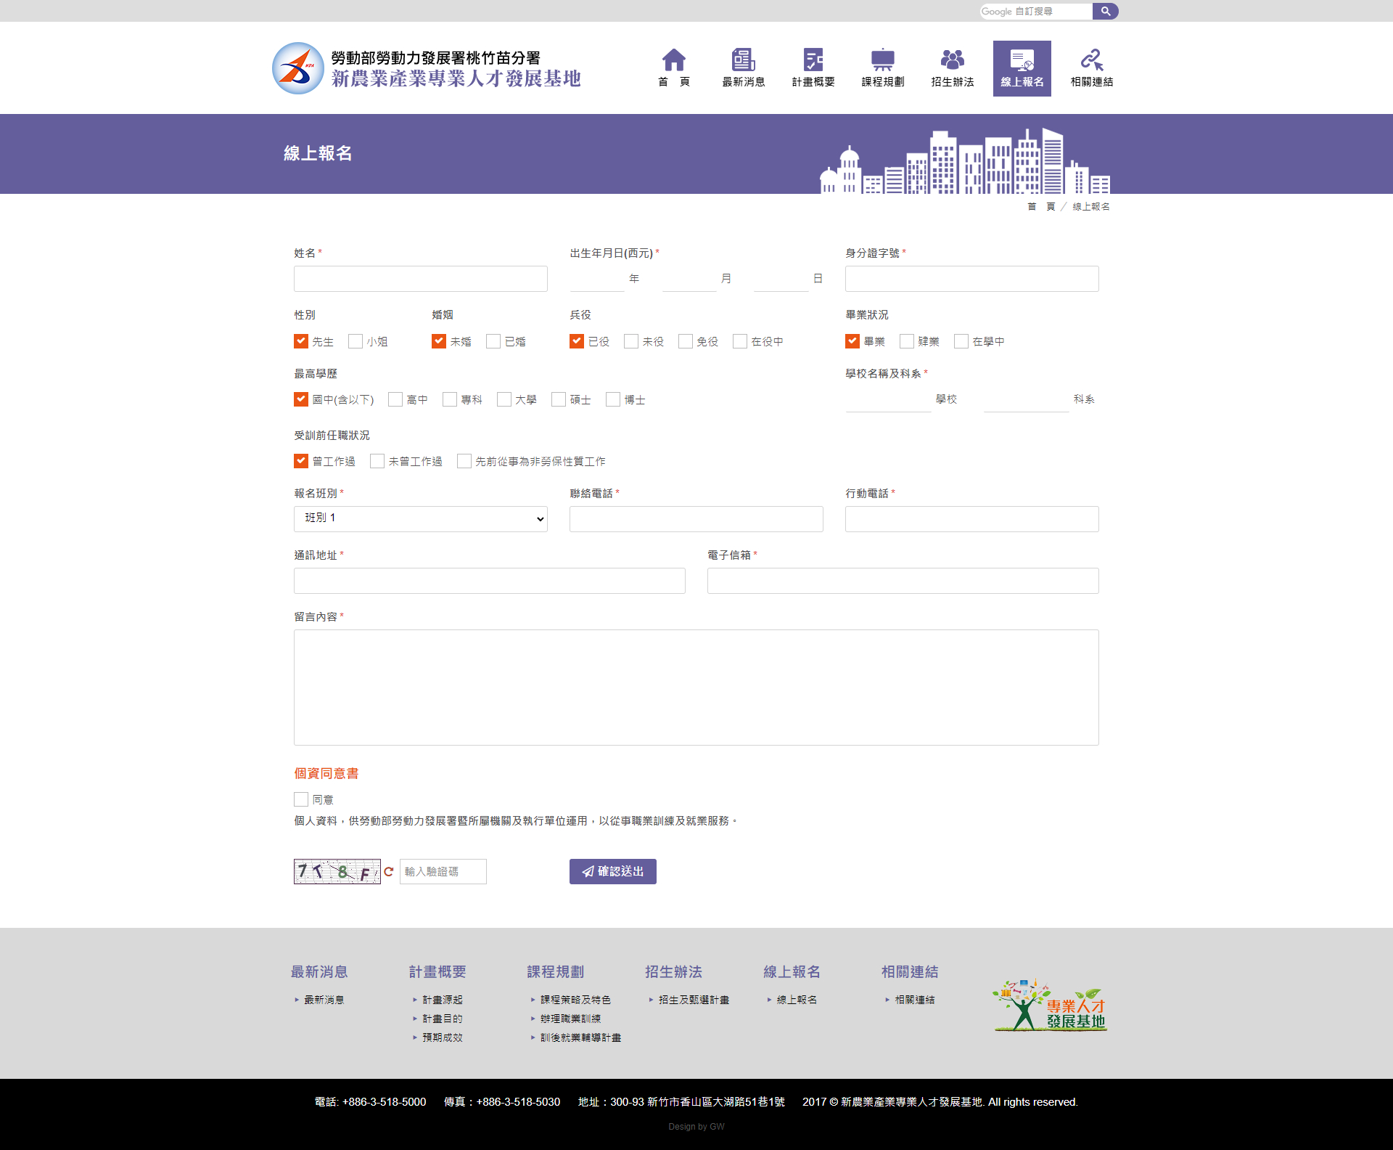Select 免役 military service option
The height and width of the screenshot is (1150, 1393).
(686, 341)
